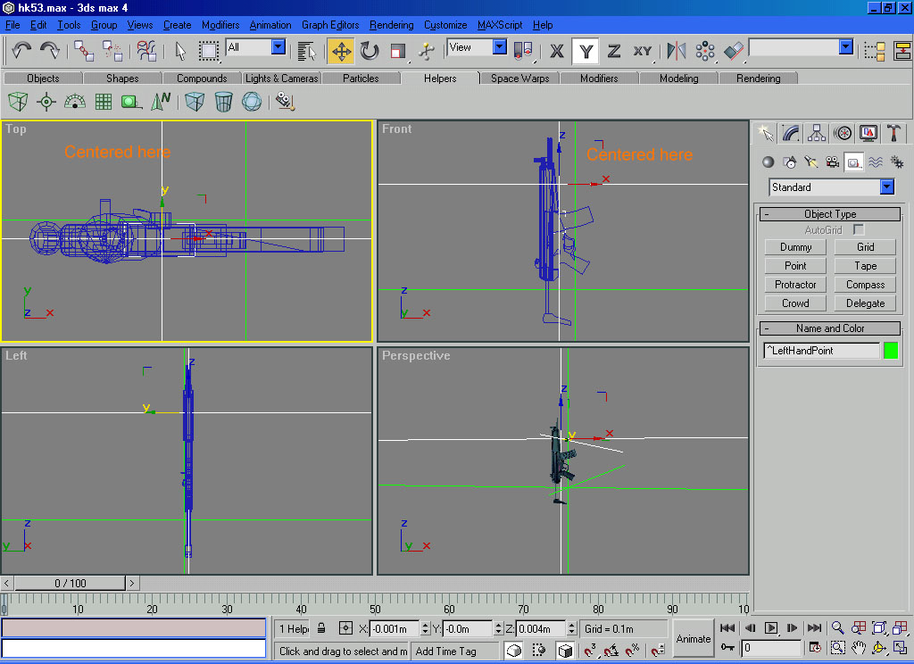Switch to the Space Warps tab
The image size is (914, 664).
tap(519, 79)
